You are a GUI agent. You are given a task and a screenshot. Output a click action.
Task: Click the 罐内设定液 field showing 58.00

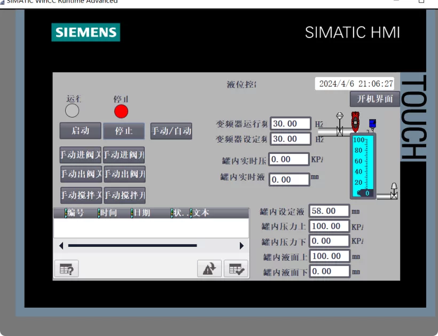coord(329,211)
